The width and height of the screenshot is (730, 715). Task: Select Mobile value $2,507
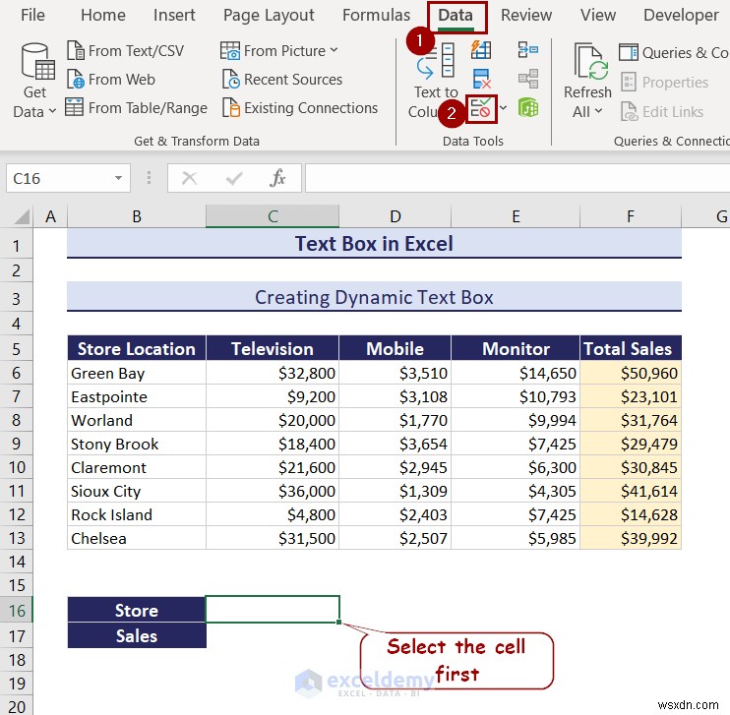click(395, 538)
